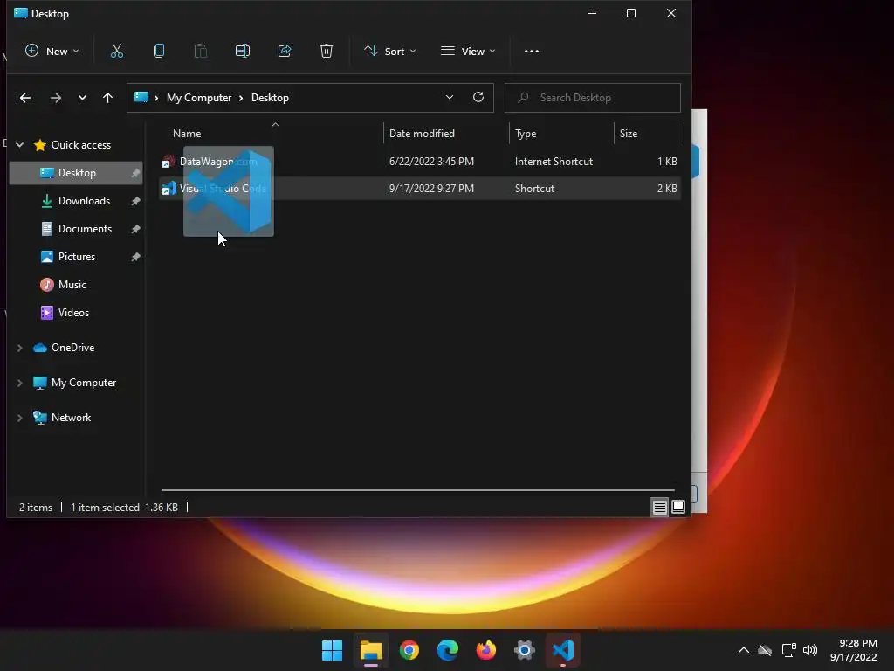Click the horizontal scrollbar in file list
This screenshot has height=671, width=894.
(417, 489)
